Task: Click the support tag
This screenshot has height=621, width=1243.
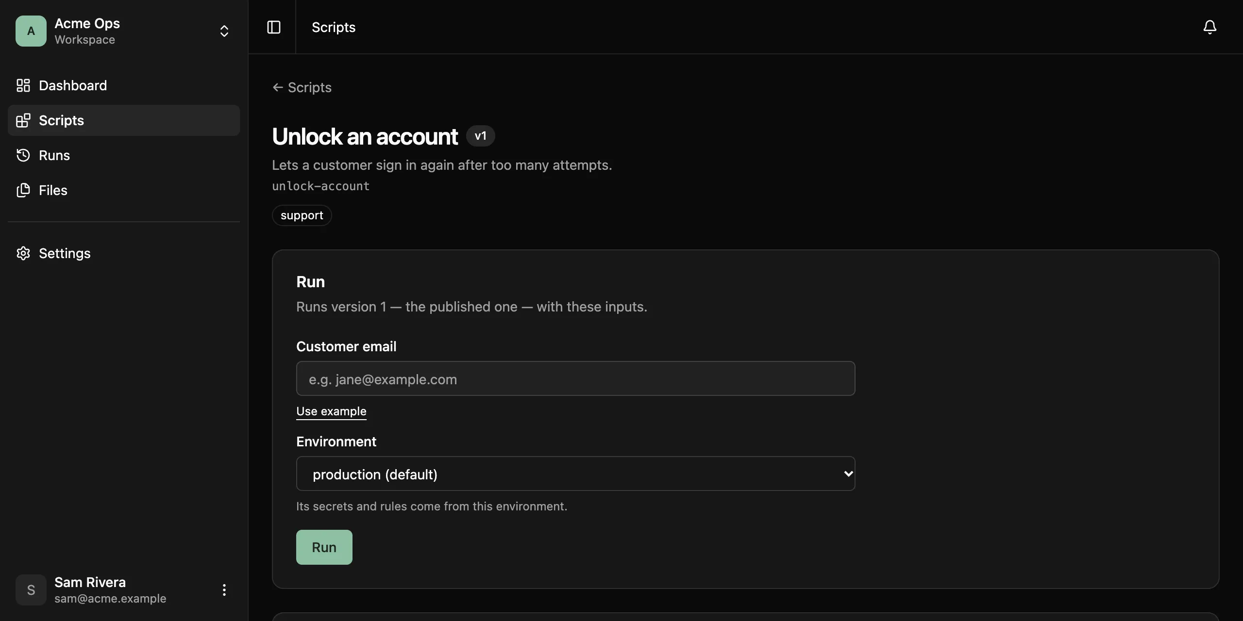Action: 302,215
